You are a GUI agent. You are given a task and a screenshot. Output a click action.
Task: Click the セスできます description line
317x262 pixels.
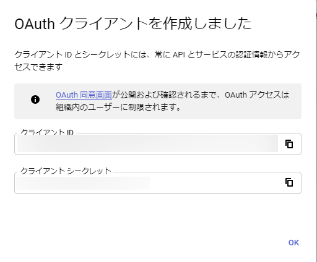[x=38, y=67]
